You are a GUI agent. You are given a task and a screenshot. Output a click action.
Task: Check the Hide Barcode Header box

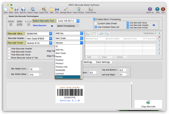pos(9,49)
